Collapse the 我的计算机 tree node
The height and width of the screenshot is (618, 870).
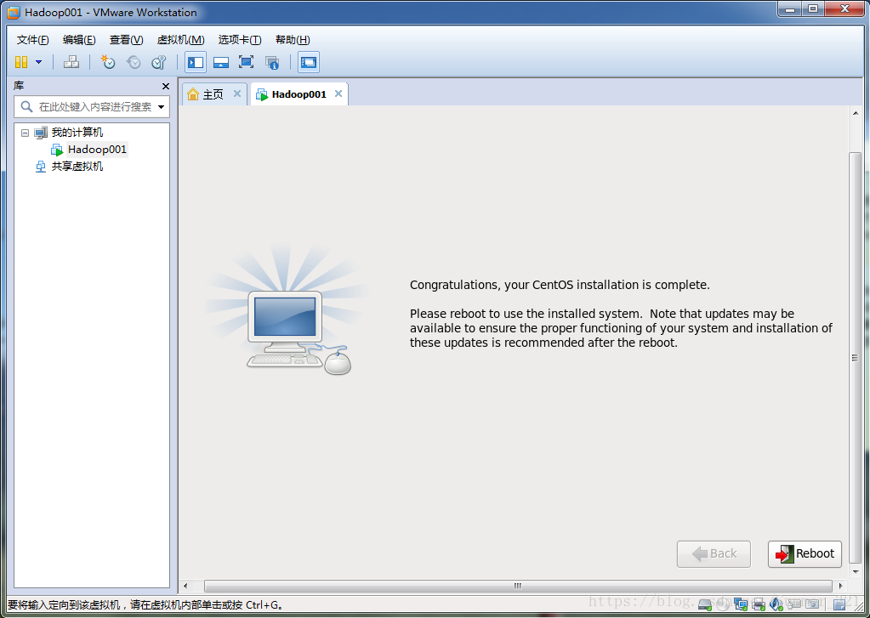coord(25,133)
